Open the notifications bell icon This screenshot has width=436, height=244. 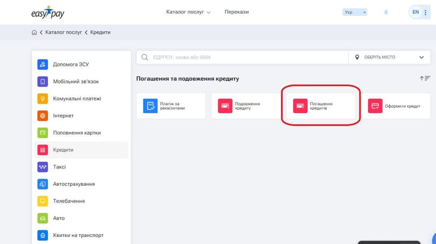point(386,12)
